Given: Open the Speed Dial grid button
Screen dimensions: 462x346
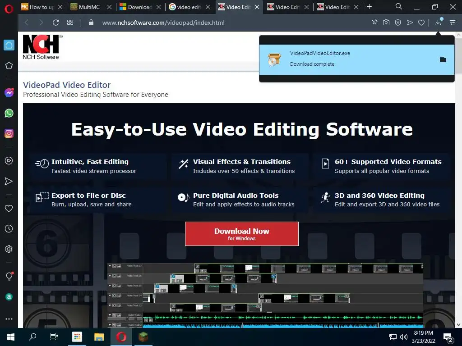Looking at the screenshot, I should (70, 23).
